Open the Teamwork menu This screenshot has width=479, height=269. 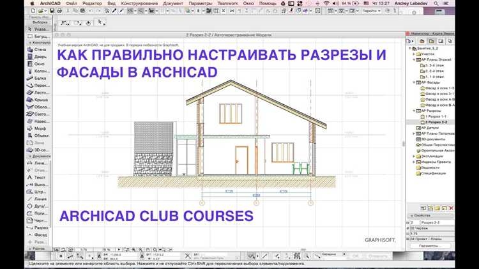click(x=227, y=3)
